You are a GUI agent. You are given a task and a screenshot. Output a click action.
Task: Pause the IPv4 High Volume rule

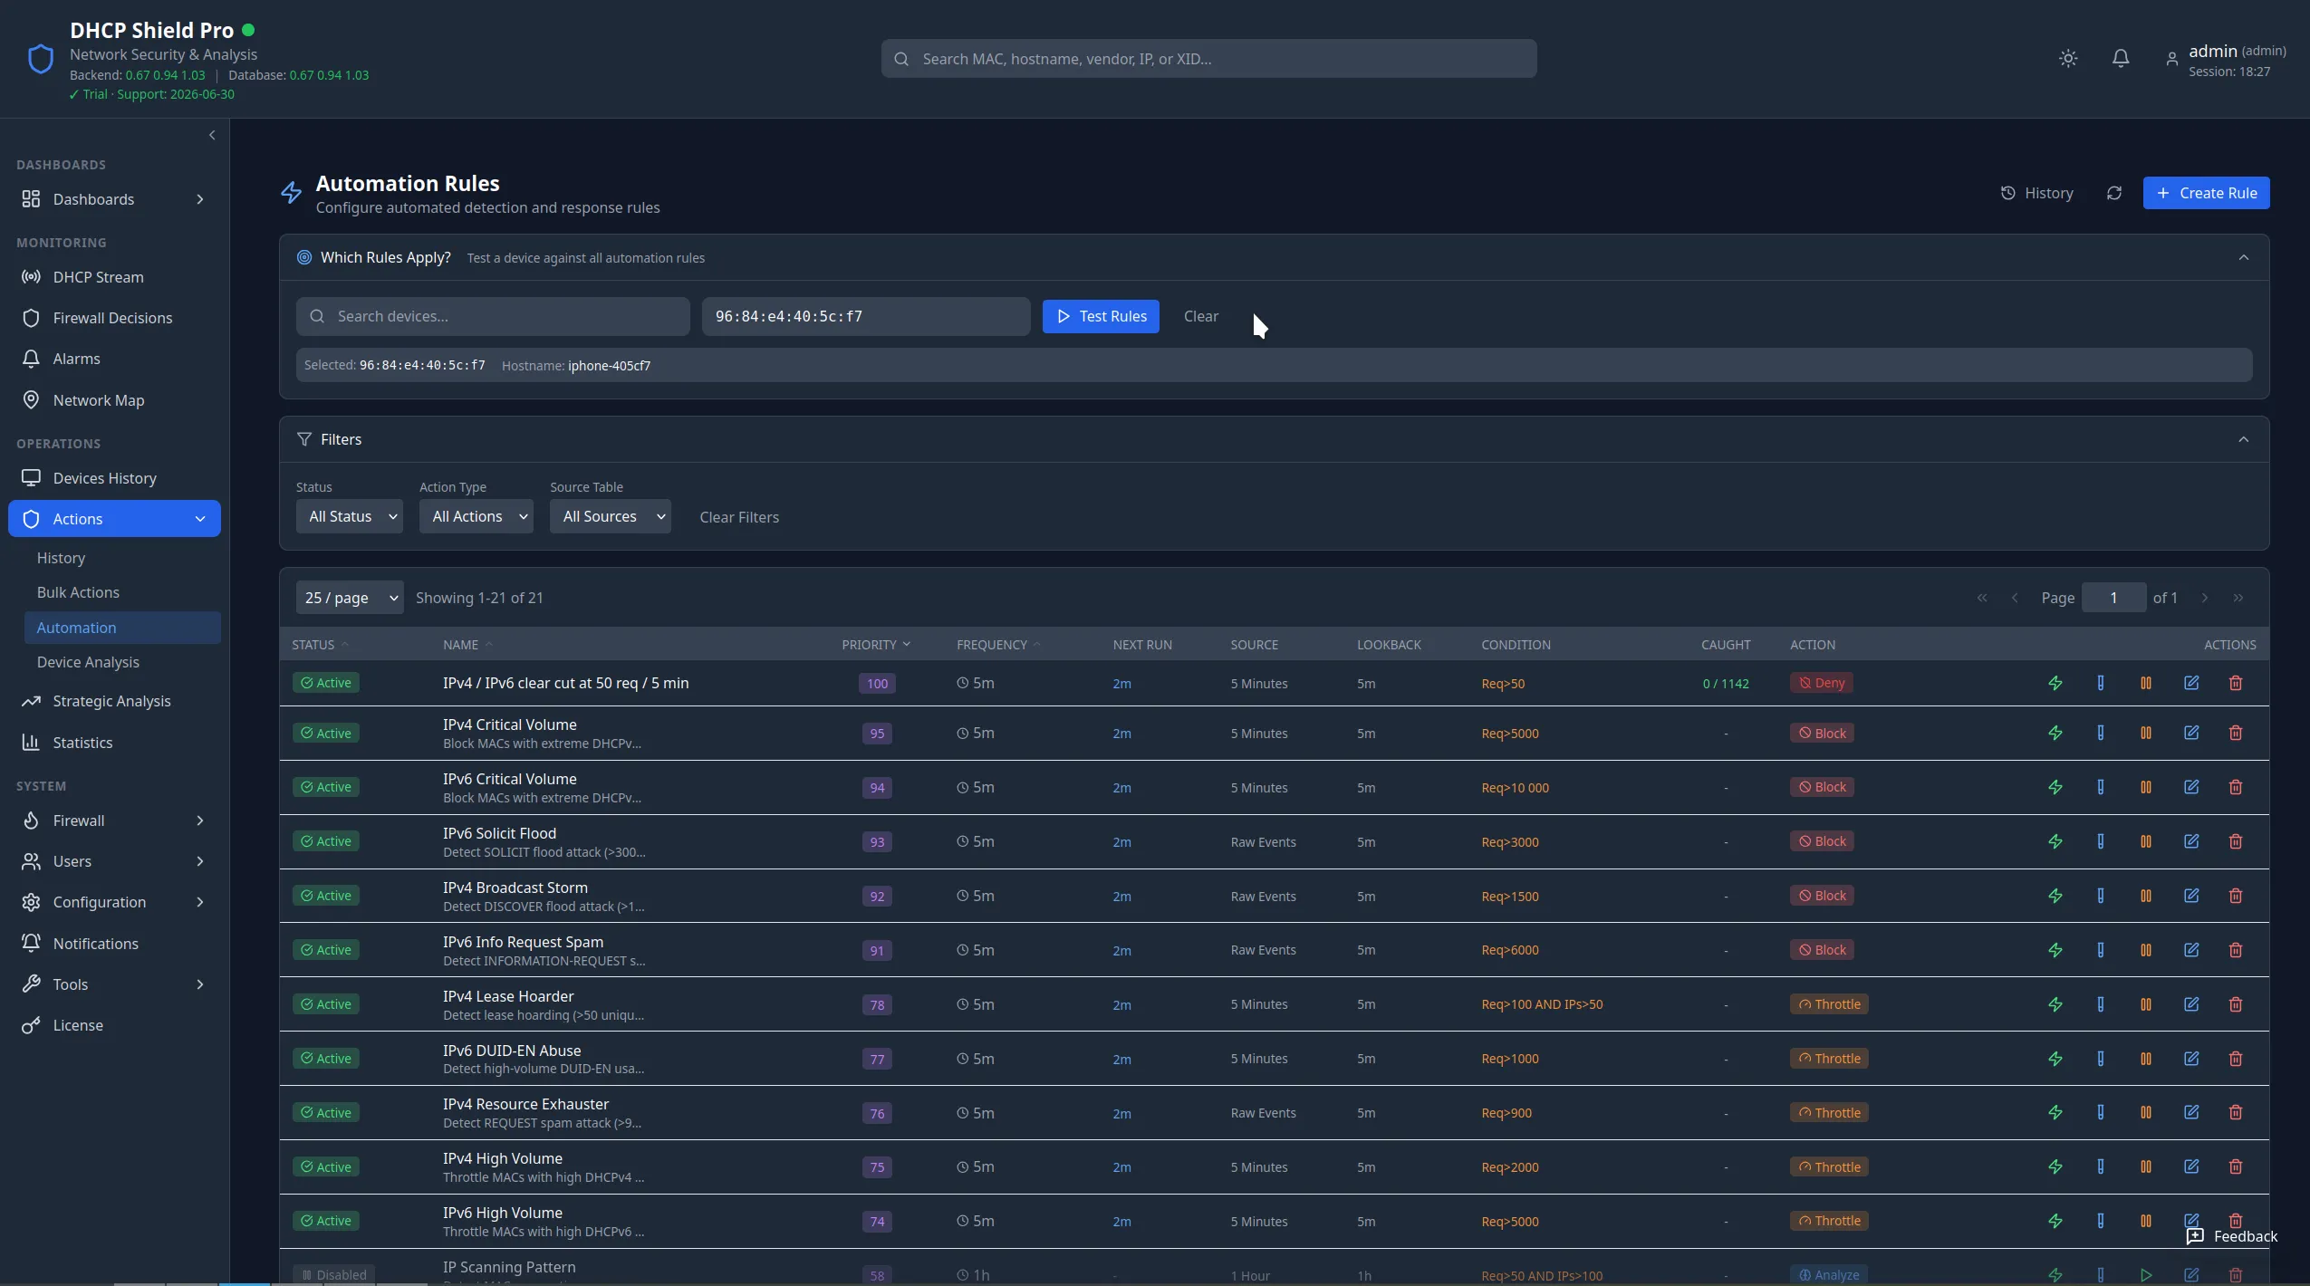[2146, 1166]
